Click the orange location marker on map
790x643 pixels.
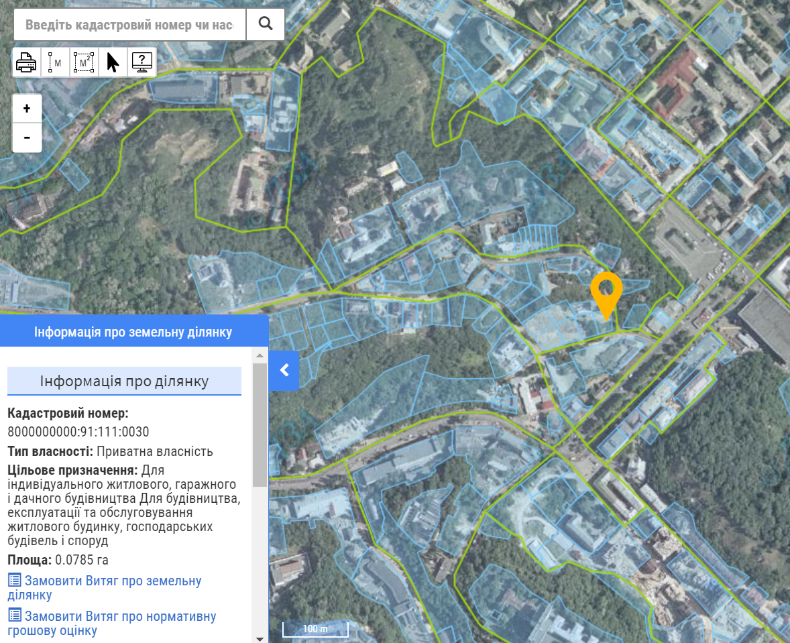tap(606, 292)
